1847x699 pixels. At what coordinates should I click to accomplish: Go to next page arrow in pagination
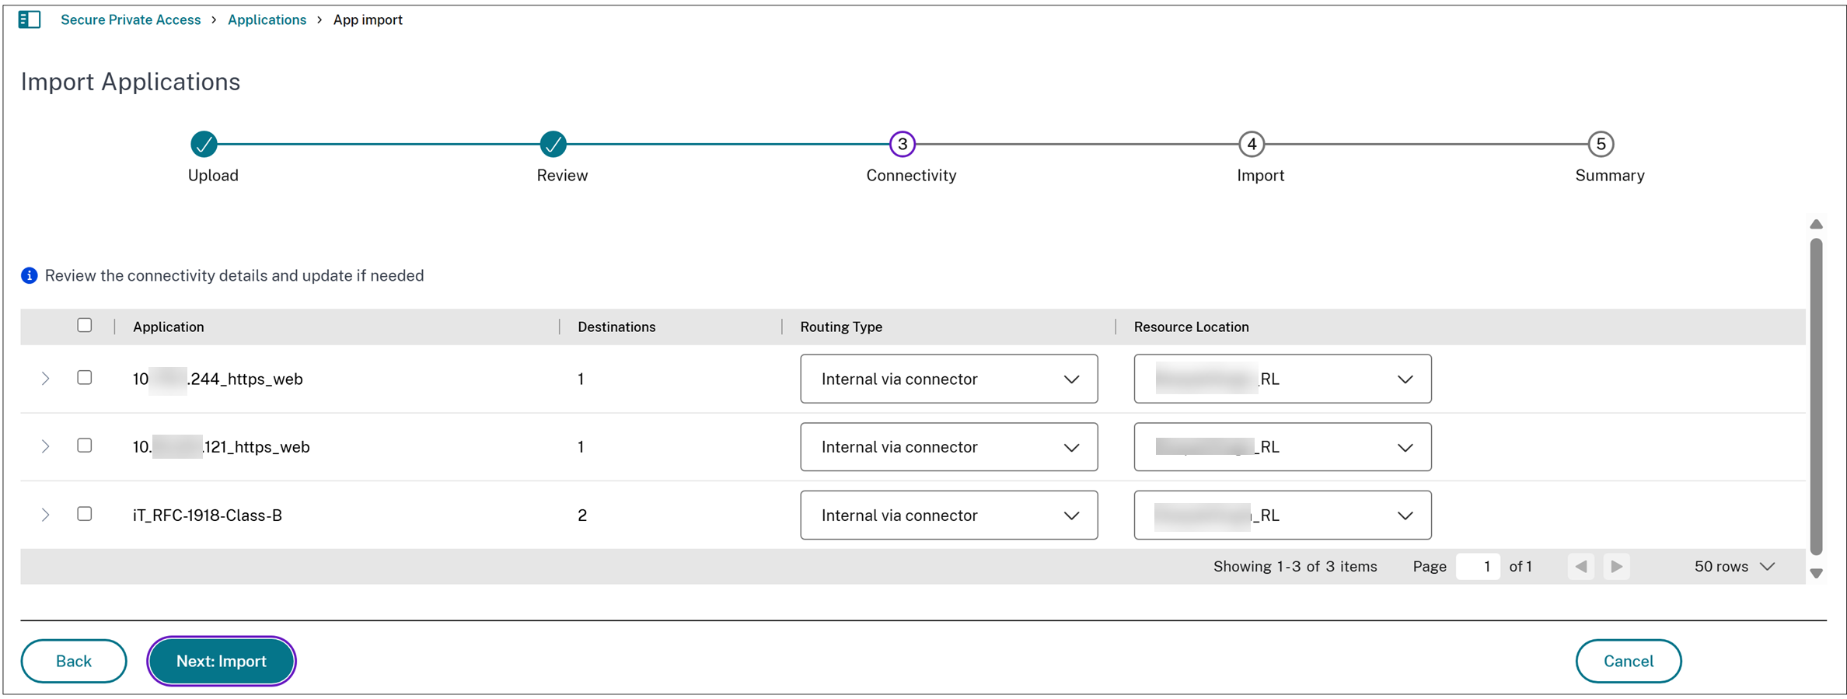pos(1616,567)
